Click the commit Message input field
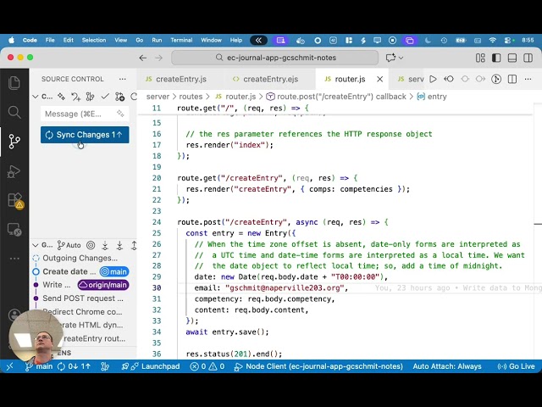The height and width of the screenshot is (407, 542). [78, 114]
